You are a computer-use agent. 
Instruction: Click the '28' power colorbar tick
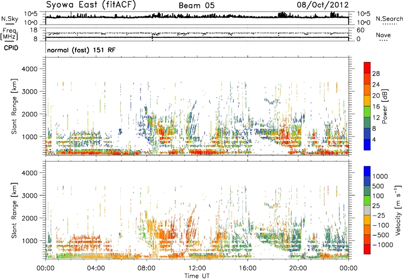(376, 74)
